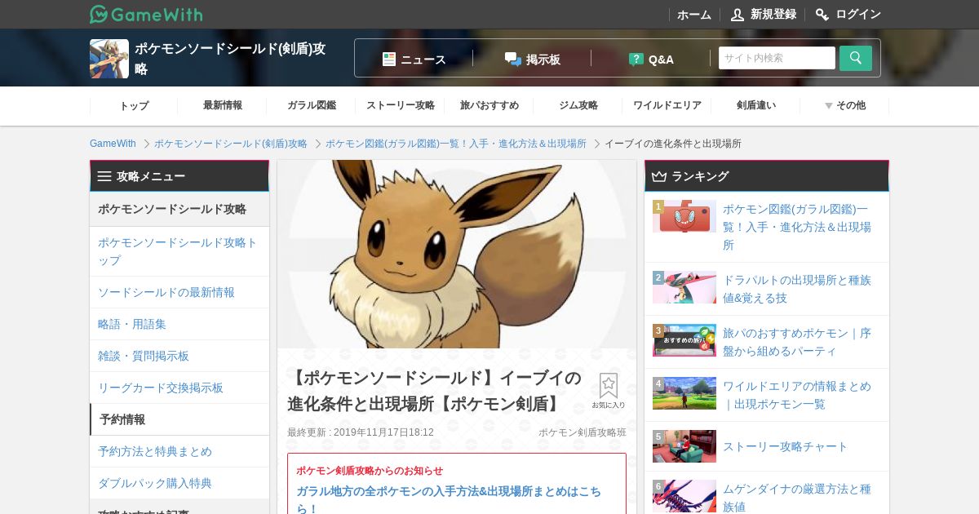Click ranking 6 ムゲンダイナ thumbnail

point(684,497)
